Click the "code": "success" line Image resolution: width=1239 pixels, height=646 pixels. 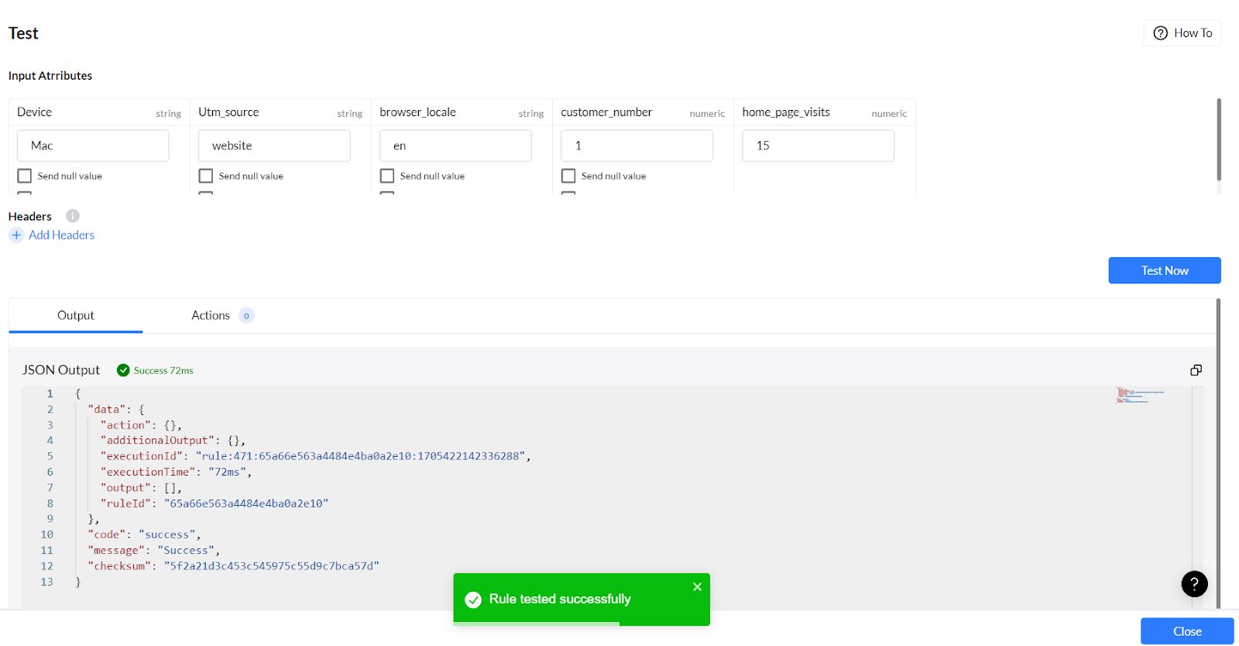point(144,534)
